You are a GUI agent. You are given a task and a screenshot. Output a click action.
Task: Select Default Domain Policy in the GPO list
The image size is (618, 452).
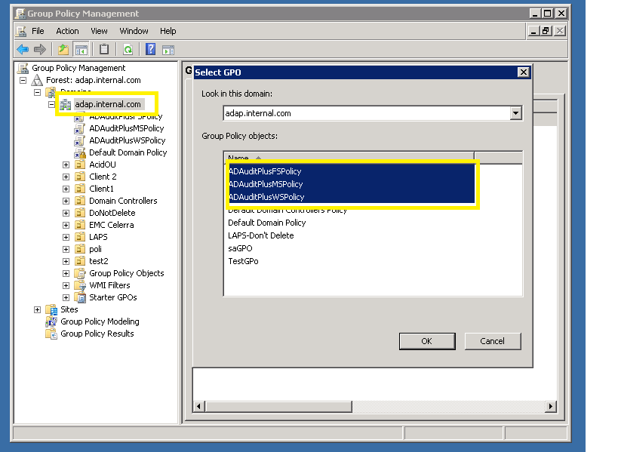[x=267, y=223]
